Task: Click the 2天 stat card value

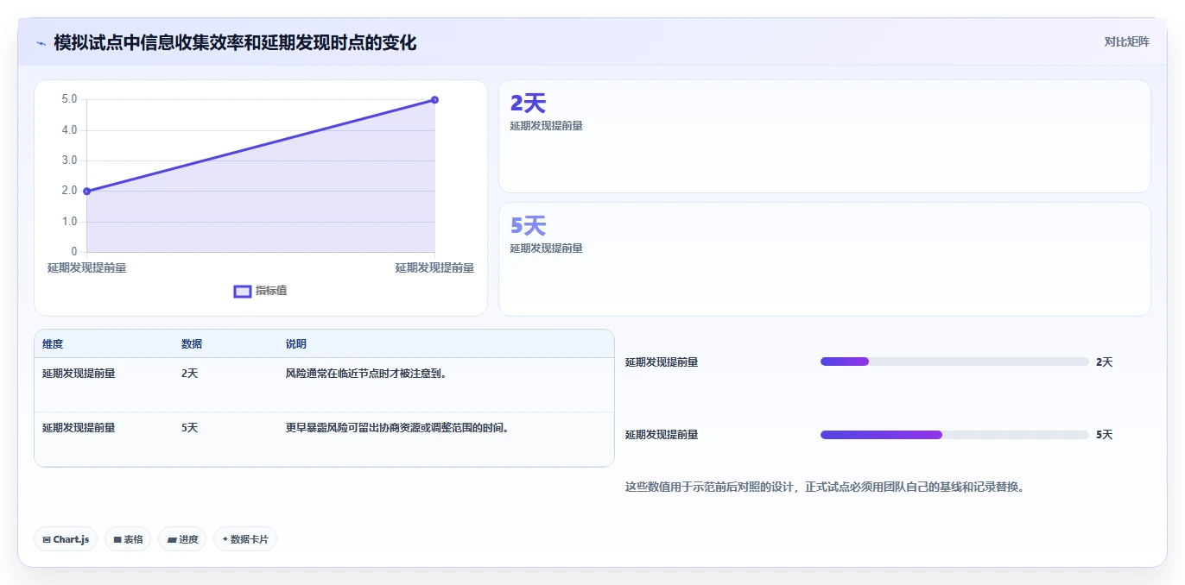Action: coord(528,104)
